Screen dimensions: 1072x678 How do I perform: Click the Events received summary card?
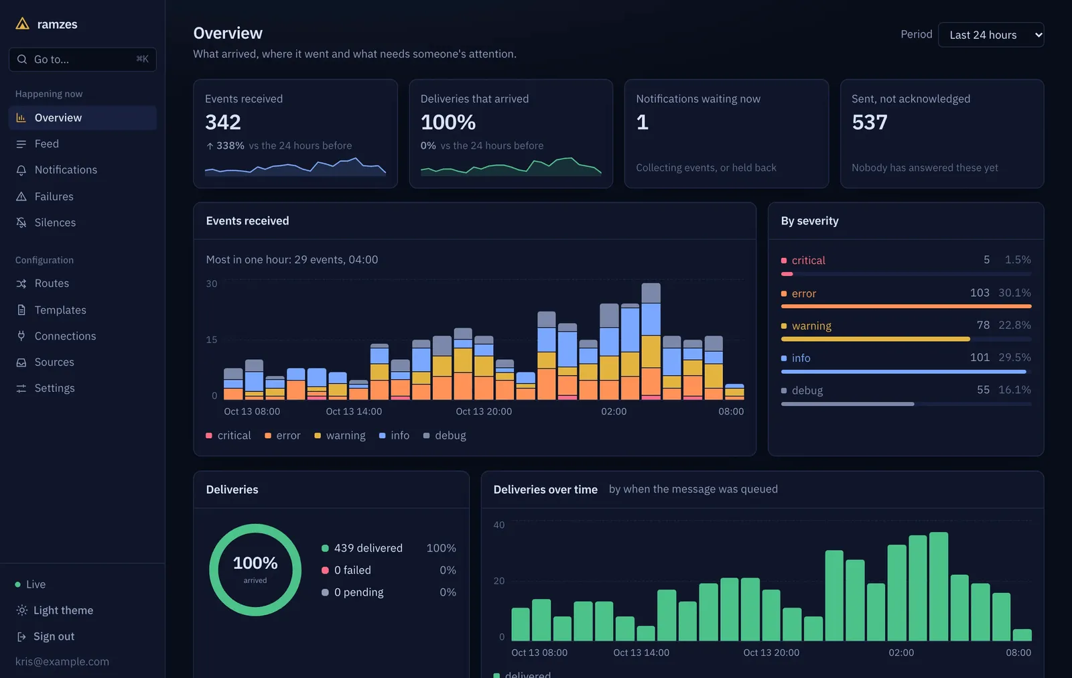tap(295, 134)
